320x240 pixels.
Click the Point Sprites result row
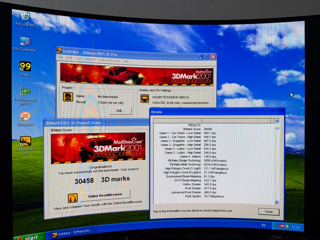[204, 196]
